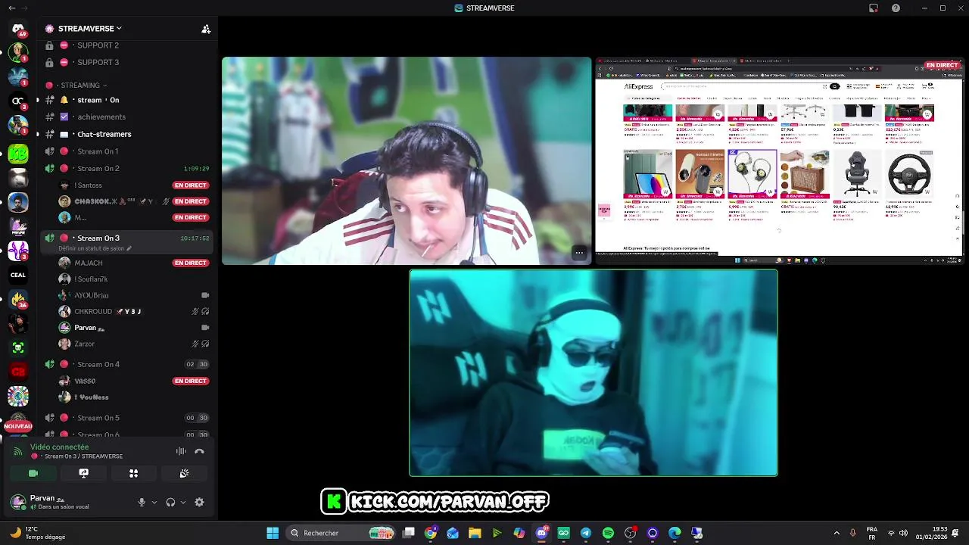Open the weather widget showing 12°C

[38, 533]
